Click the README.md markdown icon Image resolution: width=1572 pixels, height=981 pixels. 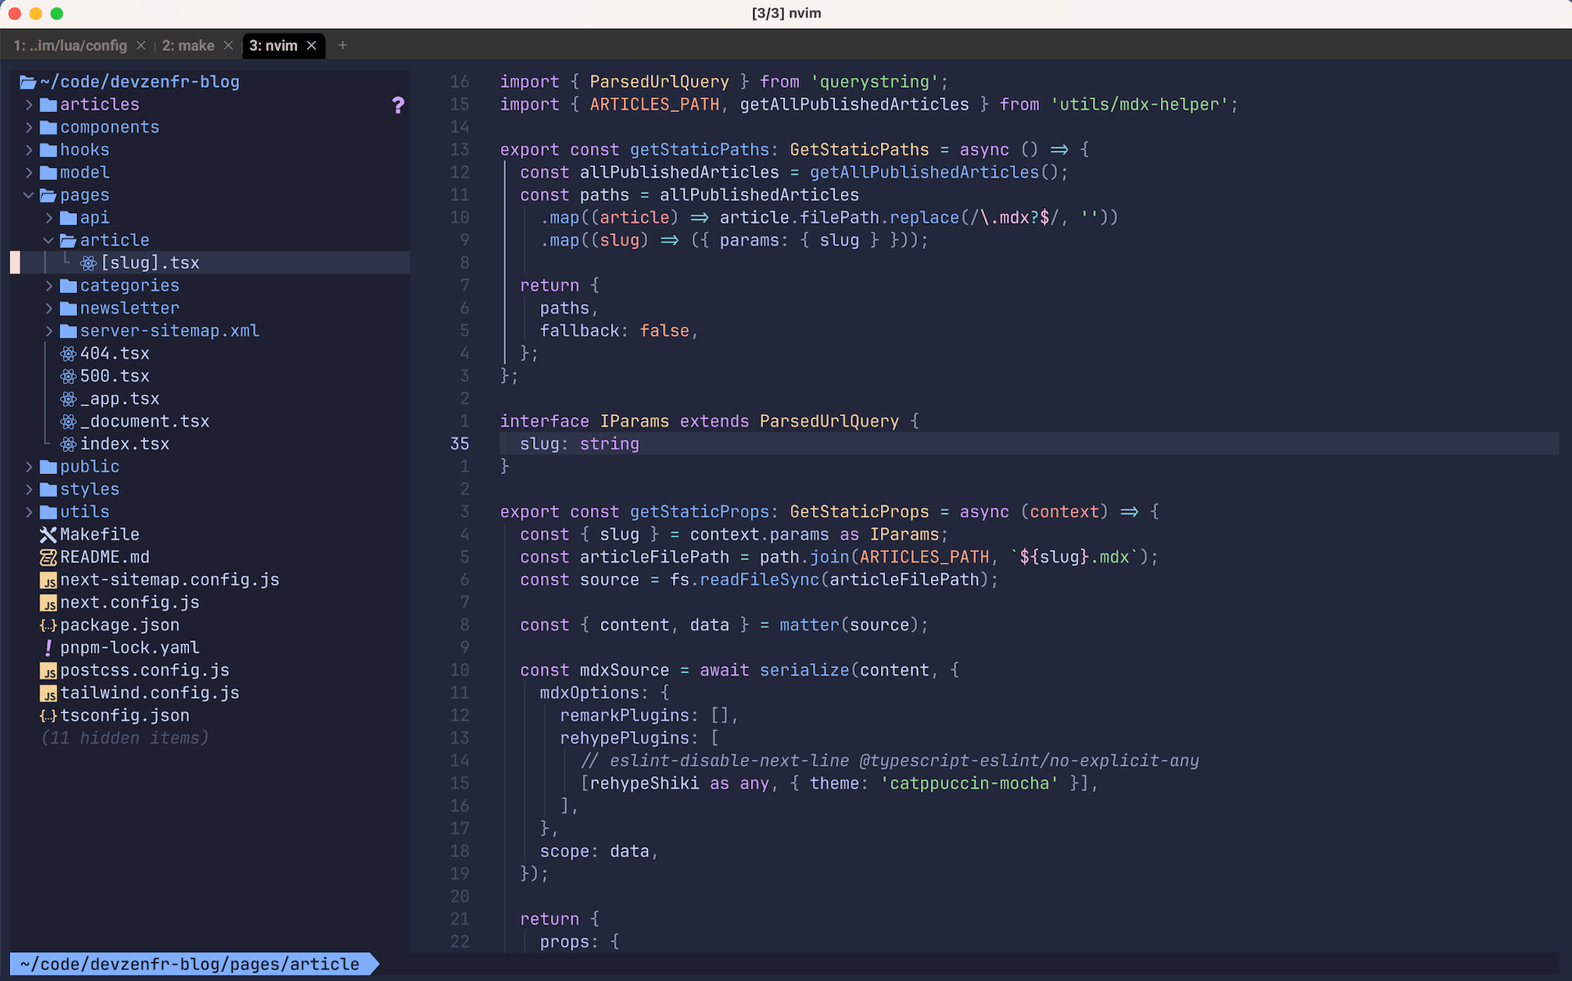pyautogui.click(x=49, y=557)
